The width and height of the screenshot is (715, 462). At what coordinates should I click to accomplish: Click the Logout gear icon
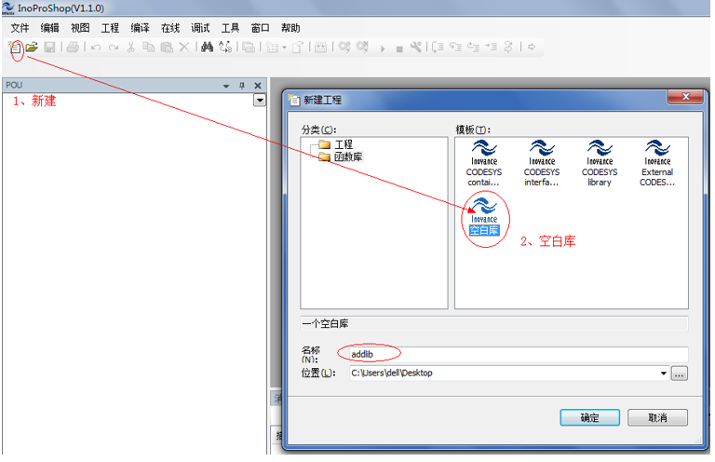tap(362, 47)
